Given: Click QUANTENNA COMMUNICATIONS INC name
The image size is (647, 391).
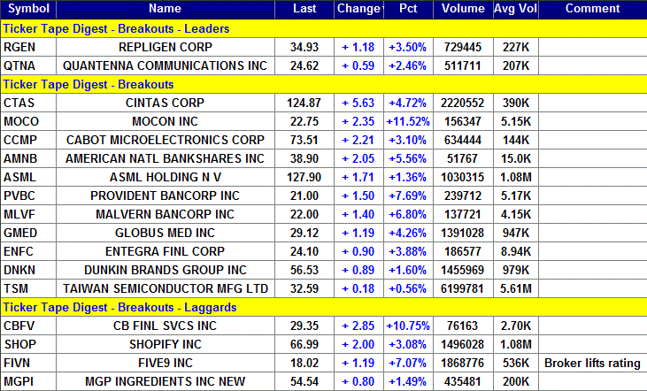Looking at the screenshot, I should pyautogui.click(x=165, y=65).
